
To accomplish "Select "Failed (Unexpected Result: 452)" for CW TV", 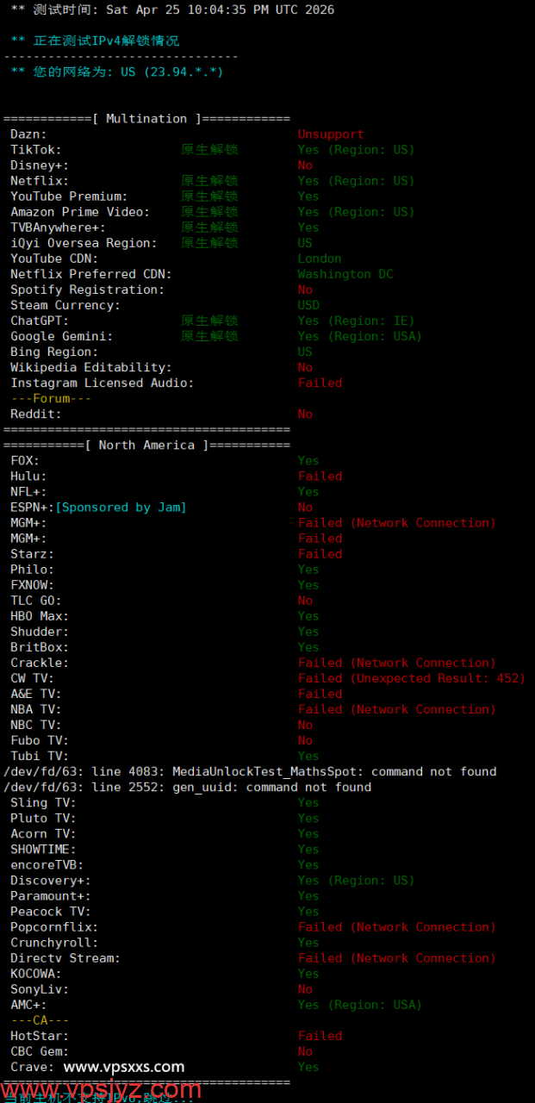I will coord(412,678).
